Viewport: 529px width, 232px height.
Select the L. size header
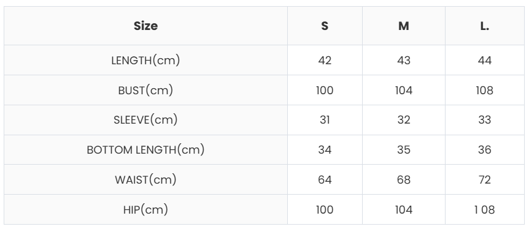[x=484, y=26]
